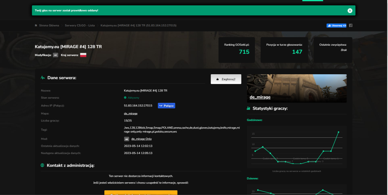Click the Facebook Obserwuj button
The height and width of the screenshot is (195, 388).
click(x=336, y=26)
